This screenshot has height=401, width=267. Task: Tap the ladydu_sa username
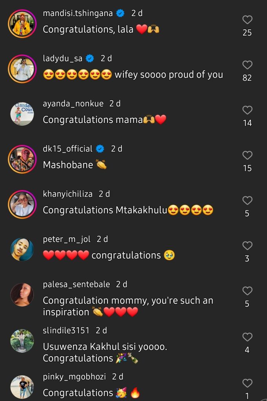pos(62,59)
